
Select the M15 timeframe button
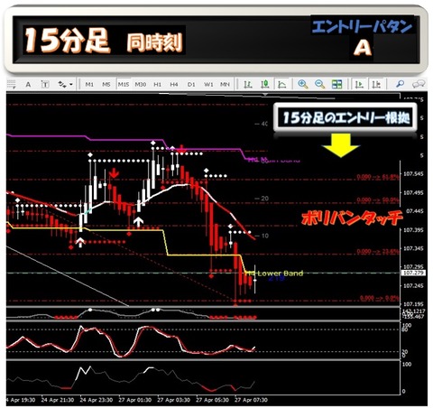click(x=124, y=85)
